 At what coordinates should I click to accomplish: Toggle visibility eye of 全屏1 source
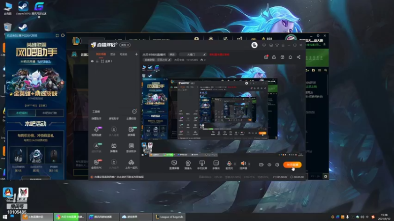pyautogui.click(x=92, y=61)
